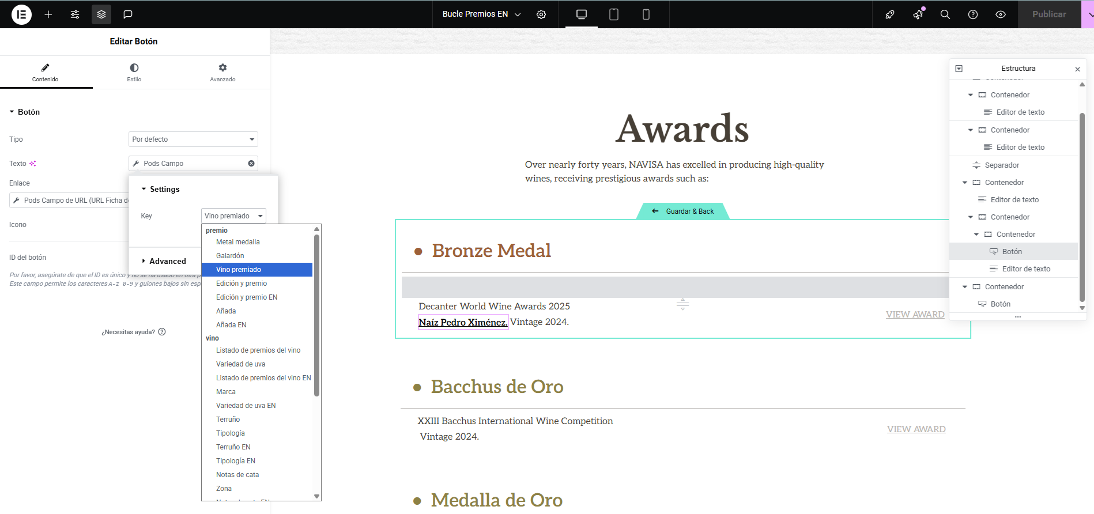1094x514 pixels.
Task: Remove the Pods Campo dynamic tag
Action: (x=251, y=164)
